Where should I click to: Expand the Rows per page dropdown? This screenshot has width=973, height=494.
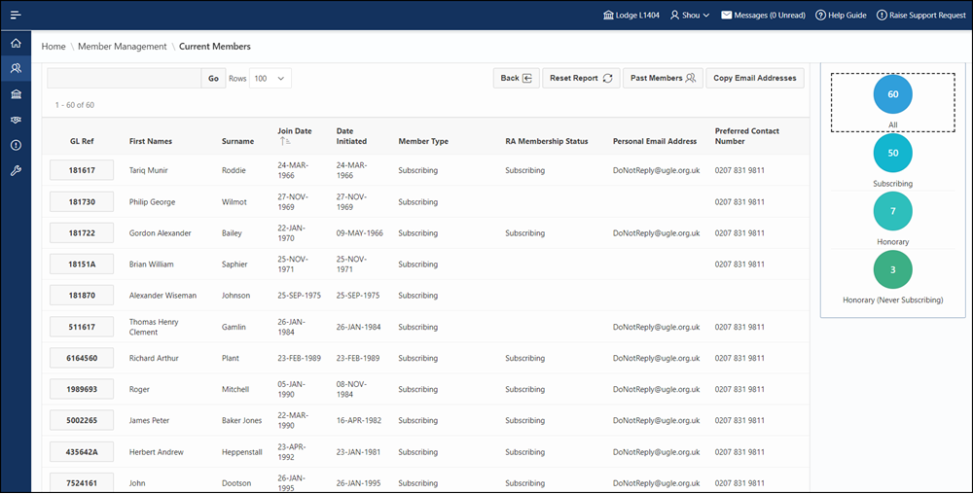pos(270,79)
